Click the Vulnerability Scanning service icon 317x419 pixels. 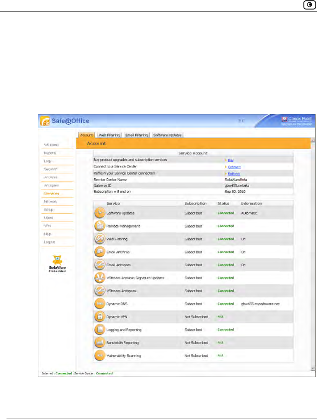point(100,355)
